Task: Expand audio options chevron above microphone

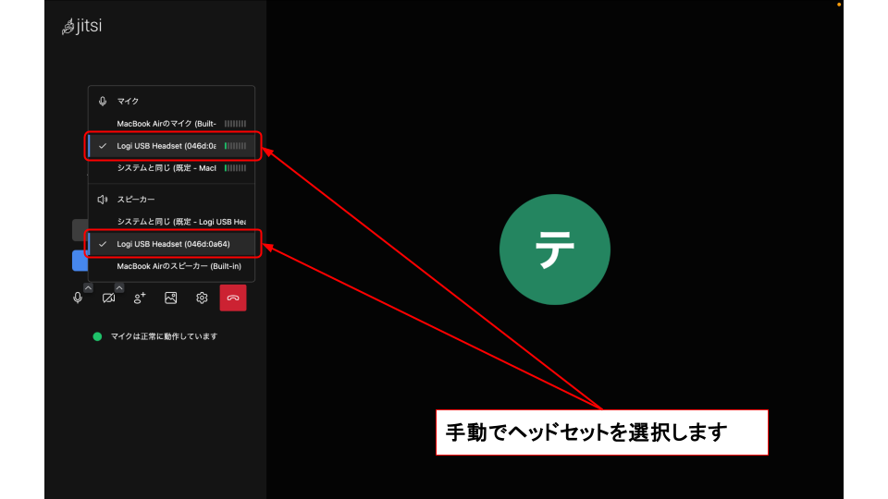Action: point(88,287)
